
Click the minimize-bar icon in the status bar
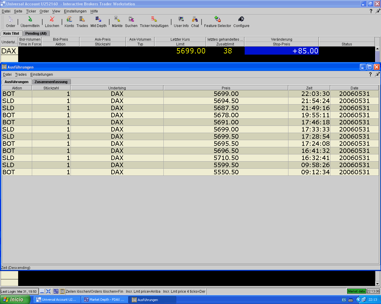click(x=42, y=291)
